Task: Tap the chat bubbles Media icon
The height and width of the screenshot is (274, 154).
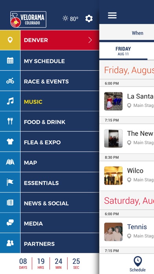Action: click(10, 223)
